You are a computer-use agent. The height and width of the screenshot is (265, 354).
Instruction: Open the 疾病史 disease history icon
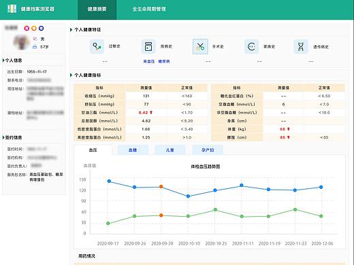148,47
